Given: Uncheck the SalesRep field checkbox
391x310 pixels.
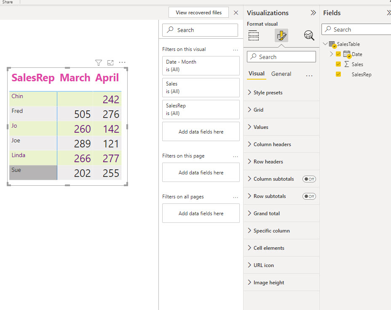Looking at the screenshot, I should pos(338,74).
